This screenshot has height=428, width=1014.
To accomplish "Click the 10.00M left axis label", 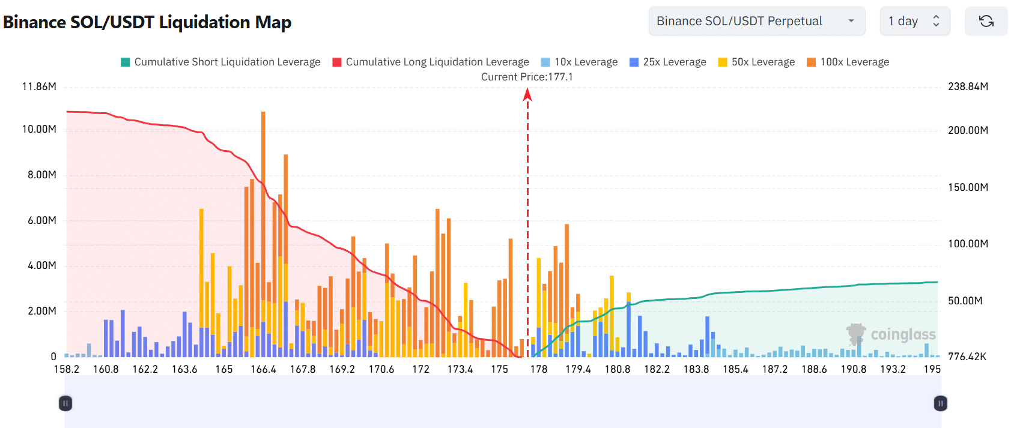I will click(x=39, y=129).
